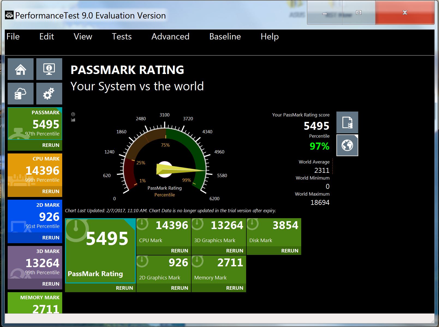Image resolution: width=439 pixels, height=327 pixels.
Task: Open the View menu
Action: (83, 36)
